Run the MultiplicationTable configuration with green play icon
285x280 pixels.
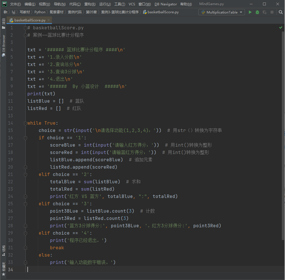(250, 12)
